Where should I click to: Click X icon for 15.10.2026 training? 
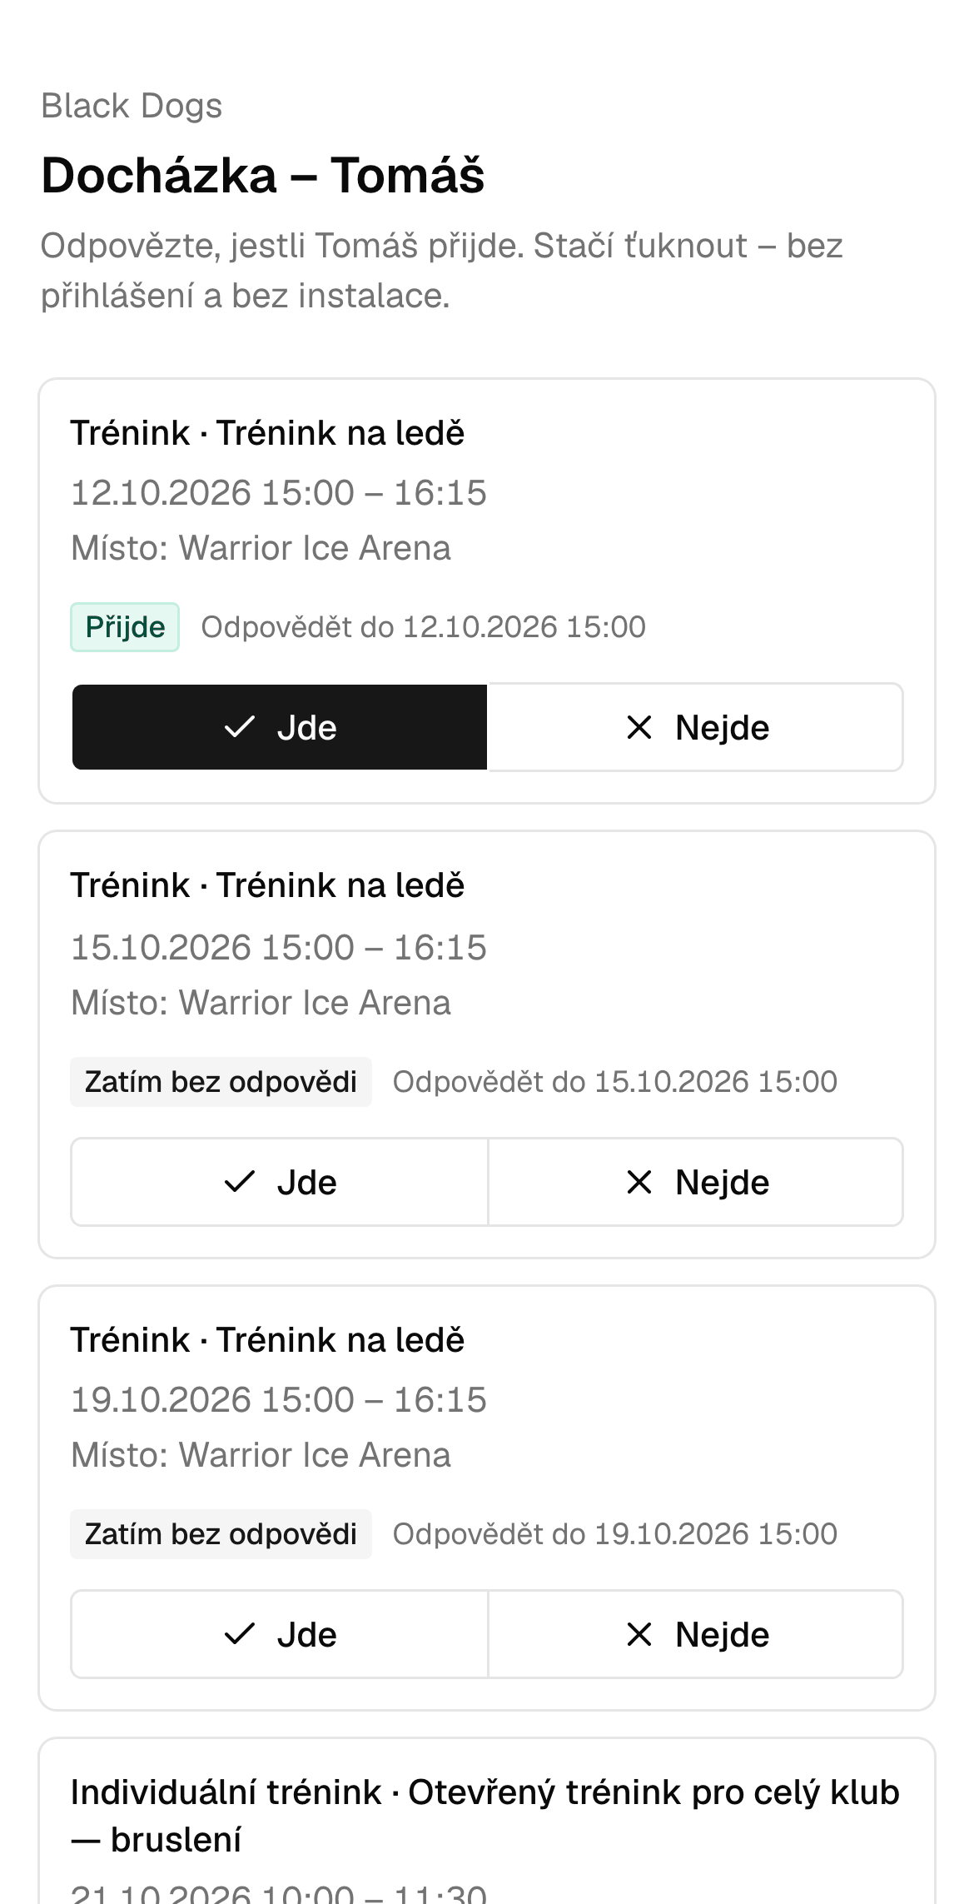coord(639,1182)
